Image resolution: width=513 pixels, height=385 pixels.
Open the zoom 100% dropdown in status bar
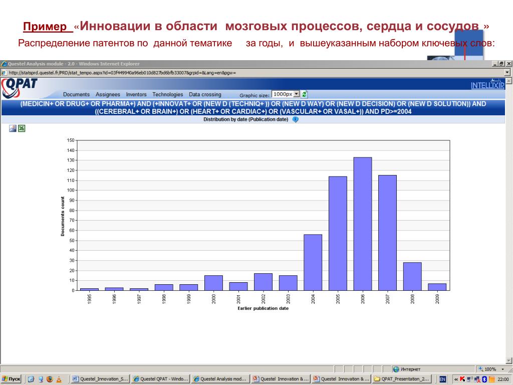point(502,369)
